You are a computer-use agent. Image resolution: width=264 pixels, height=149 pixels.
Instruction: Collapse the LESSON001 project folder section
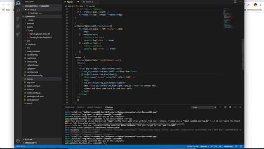click(42, 17)
